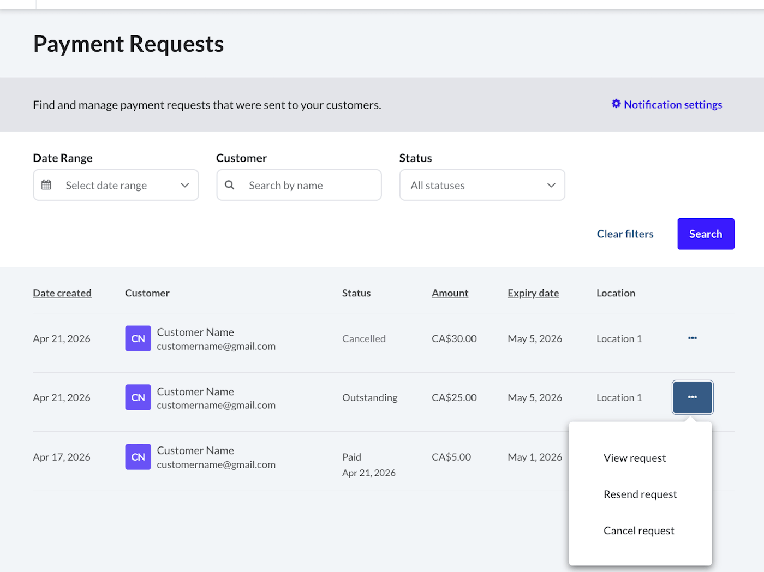Click the calendar icon in Date Range field
764x572 pixels.
point(47,185)
